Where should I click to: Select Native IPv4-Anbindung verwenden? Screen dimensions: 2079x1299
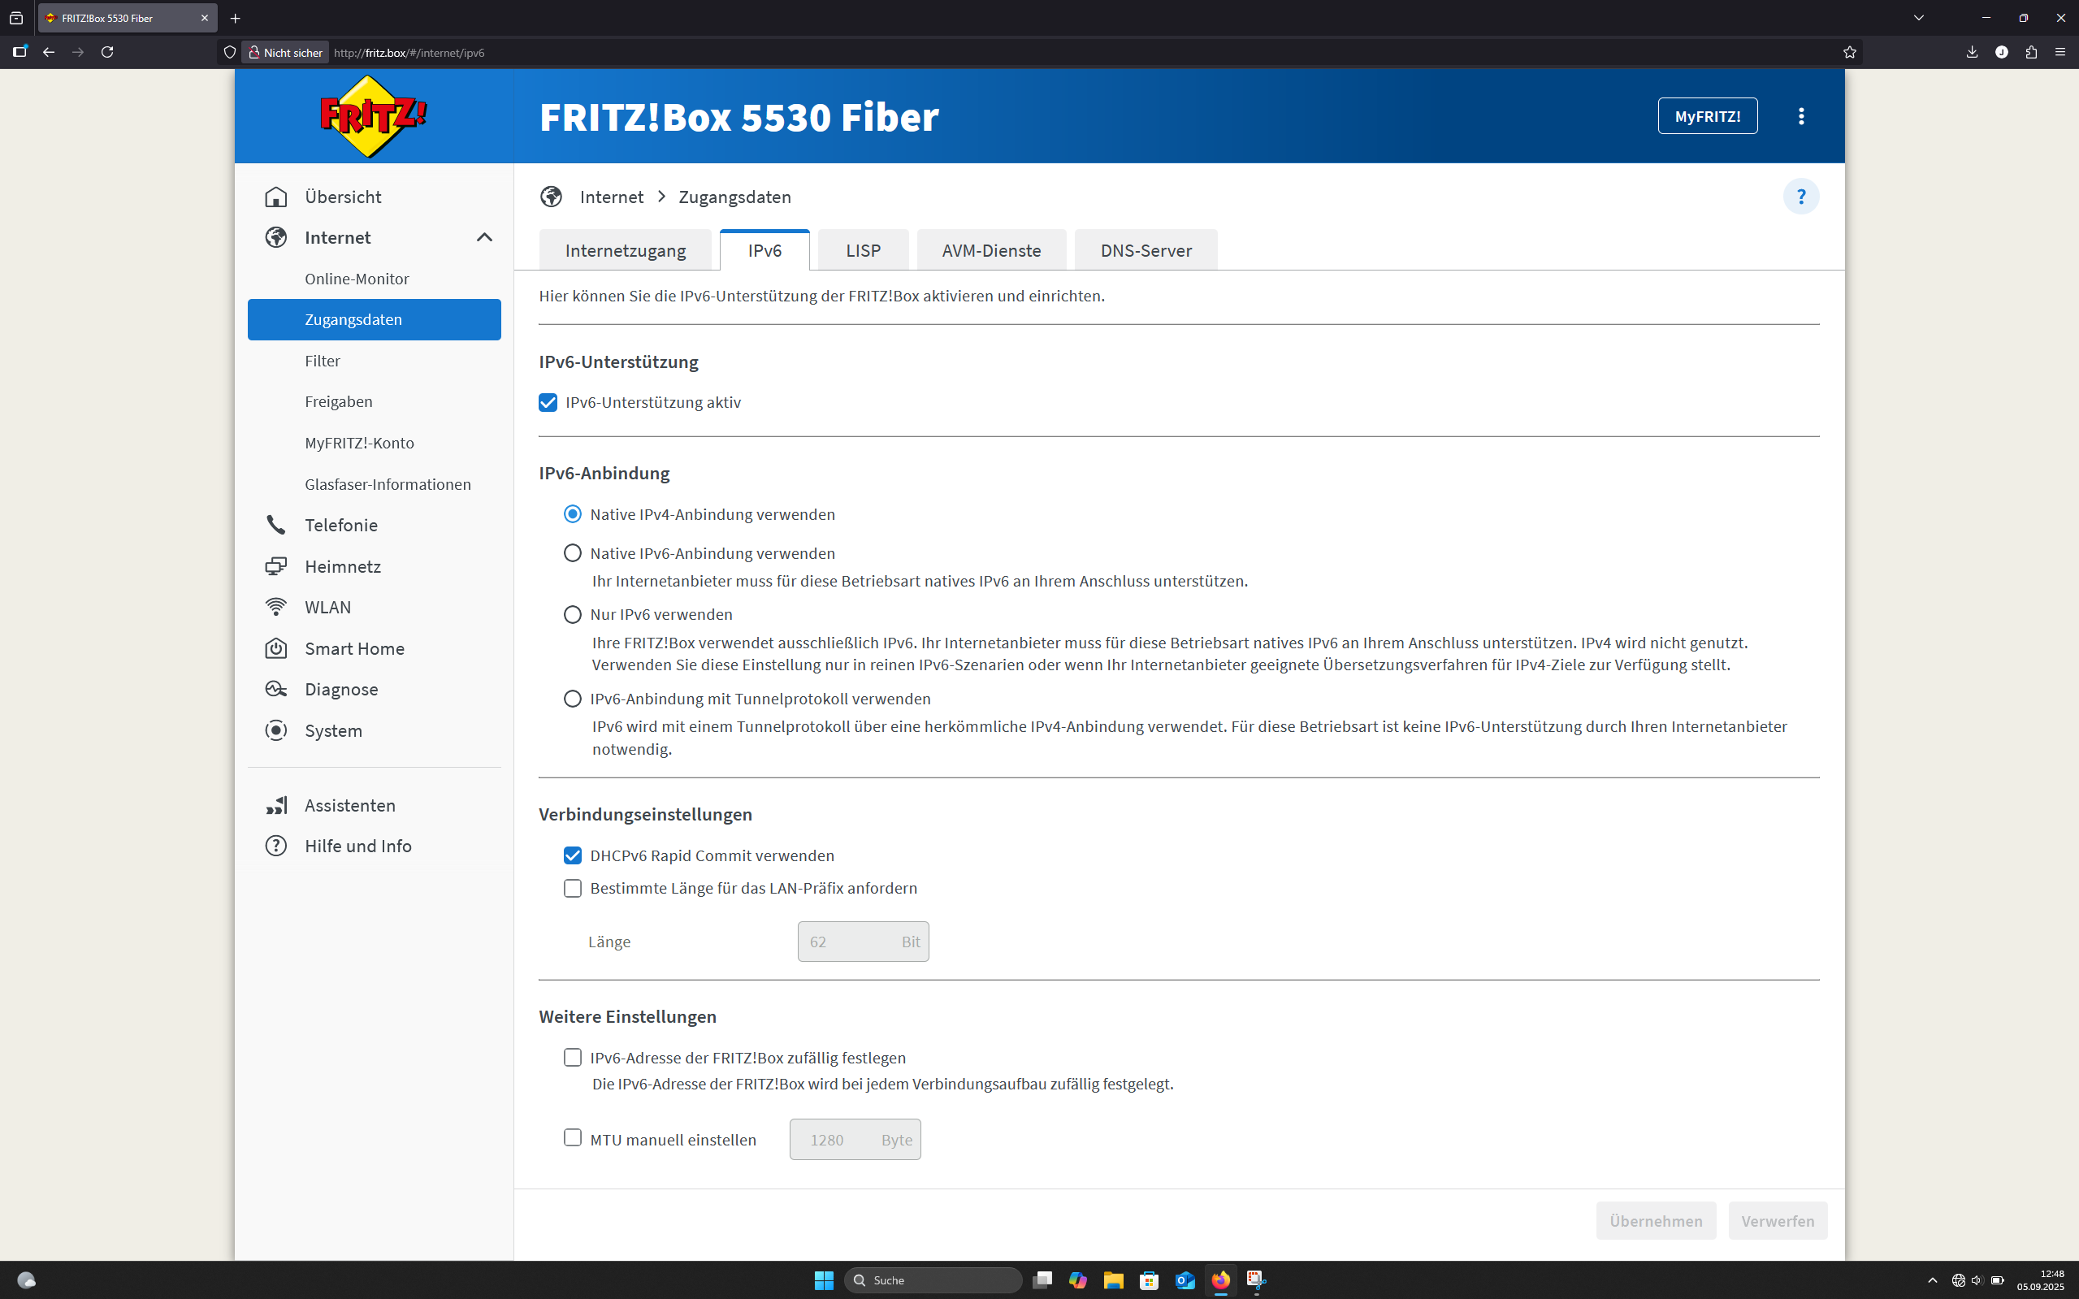pyautogui.click(x=572, y=513)
